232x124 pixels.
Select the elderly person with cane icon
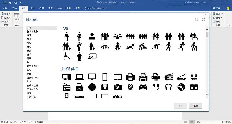pyautogui.click(x=194, y=46)
